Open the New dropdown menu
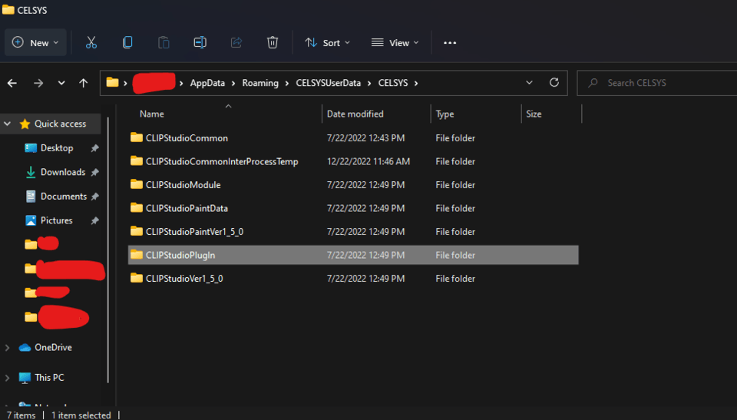This screenshot has width=737, height=420. point(35,43)
